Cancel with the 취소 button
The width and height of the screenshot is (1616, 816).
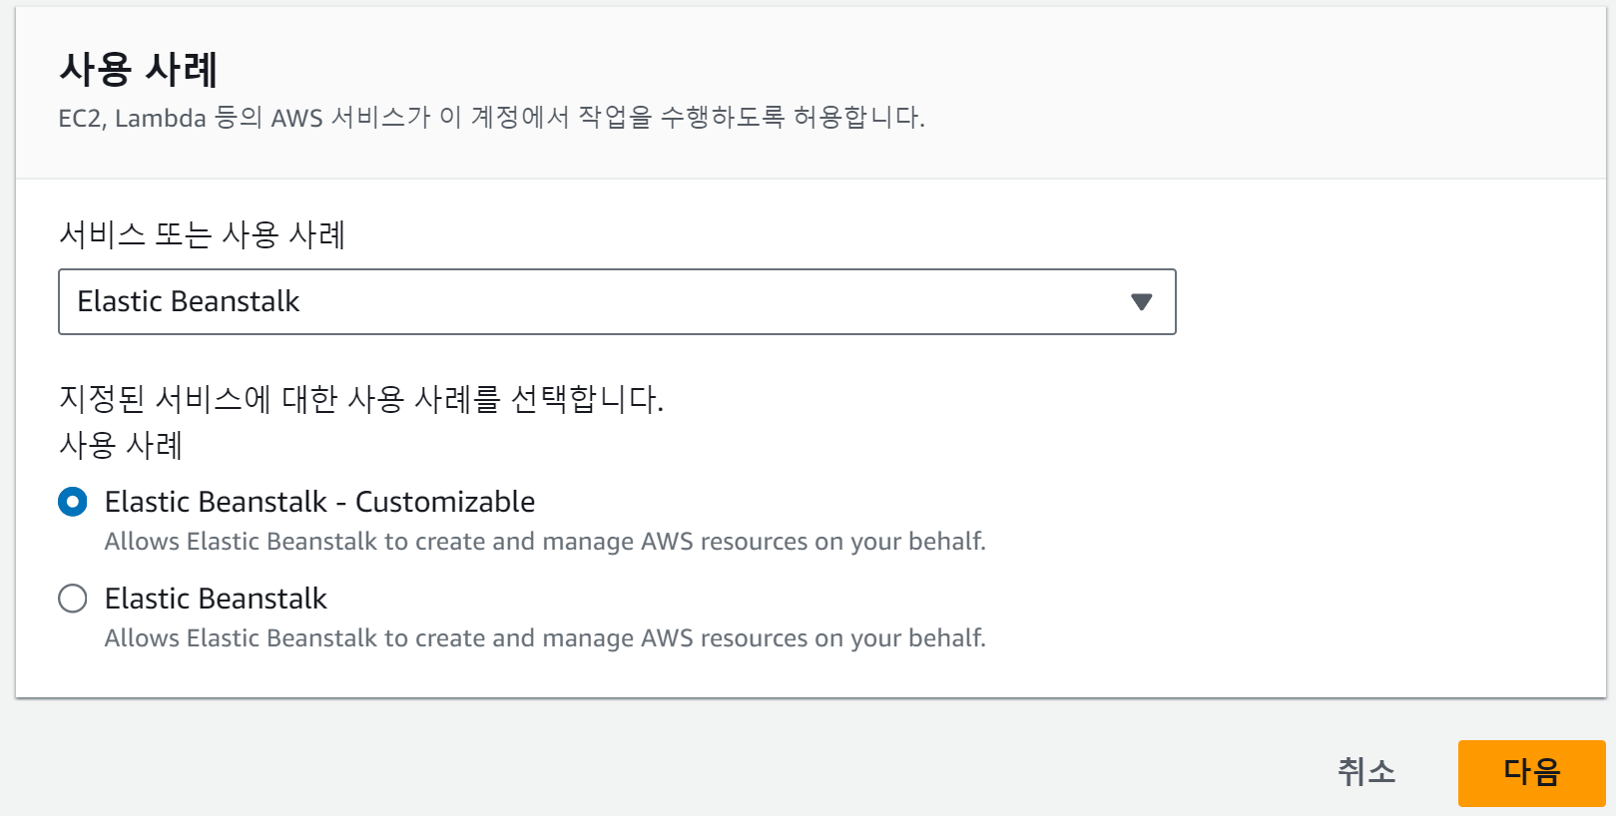click(x=1365, y=772)
